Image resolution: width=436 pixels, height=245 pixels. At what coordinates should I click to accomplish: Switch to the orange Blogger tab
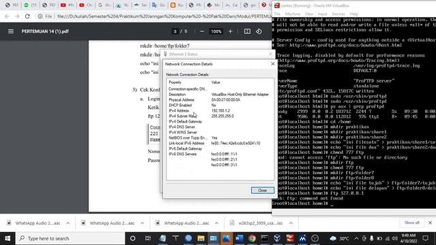176,5
